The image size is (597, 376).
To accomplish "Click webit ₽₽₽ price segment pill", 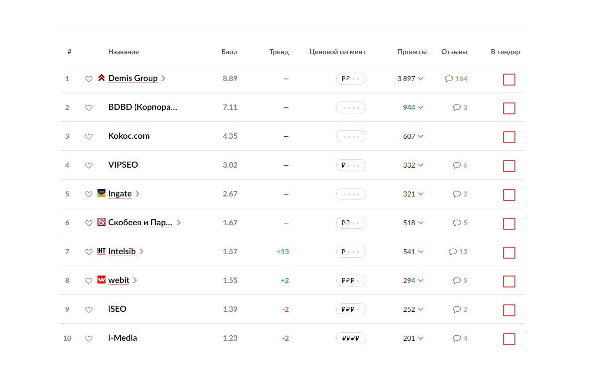I will (351, 281).
